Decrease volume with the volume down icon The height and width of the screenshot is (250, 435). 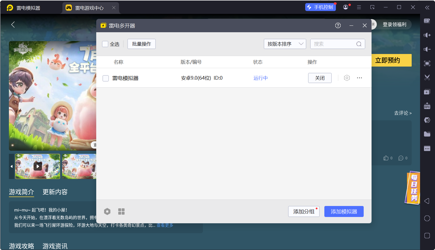[427, 49]
